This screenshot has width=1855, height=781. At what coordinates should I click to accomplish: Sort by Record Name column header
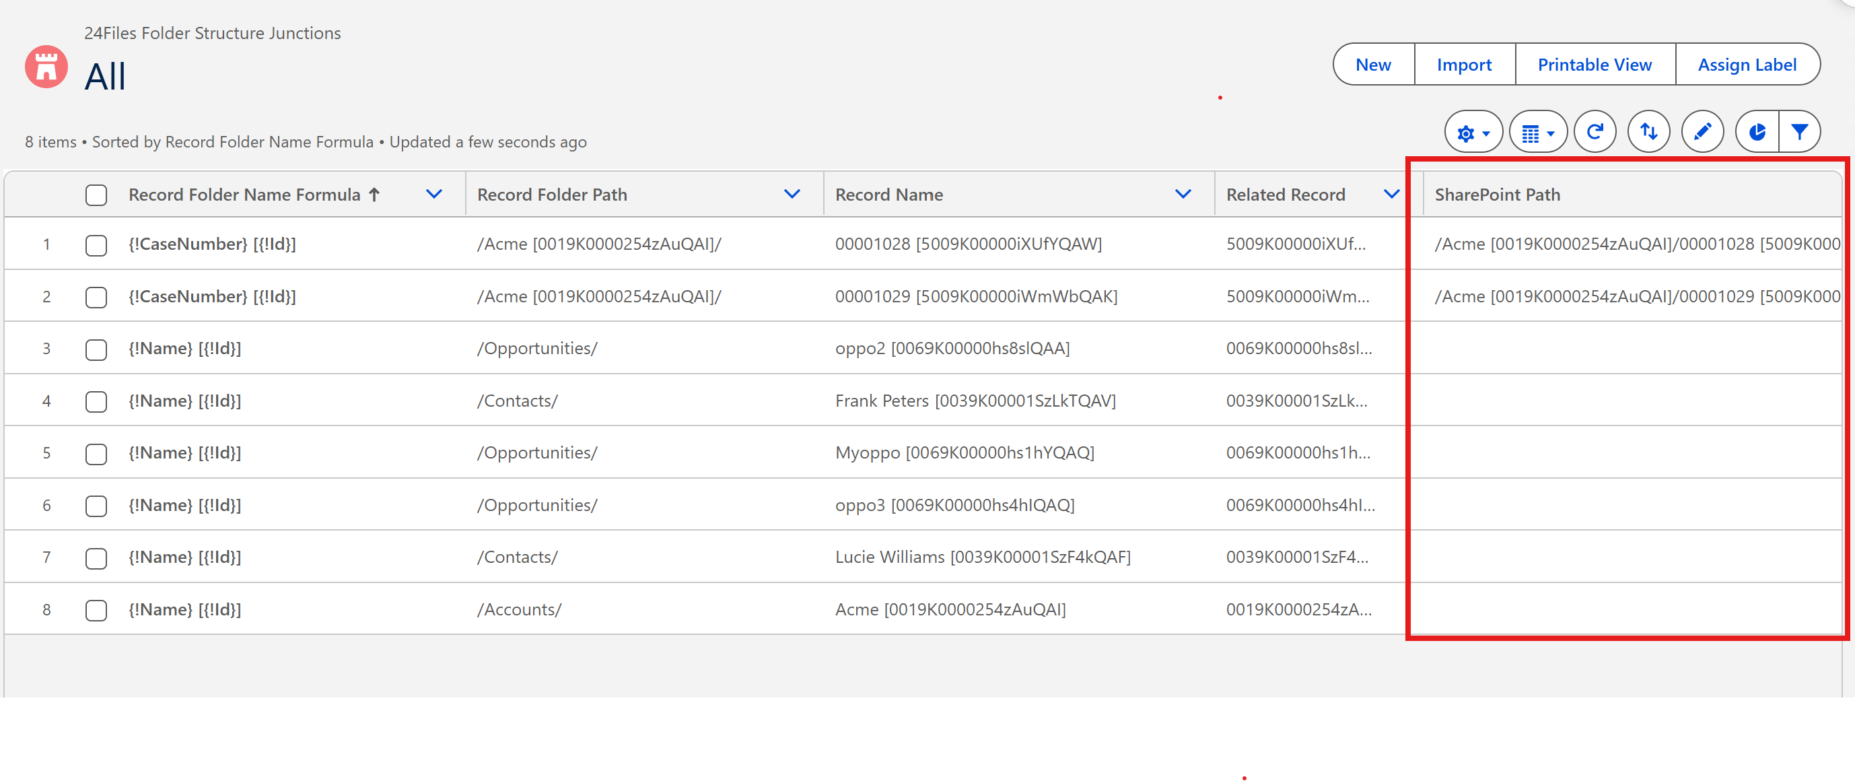[888, 195]
